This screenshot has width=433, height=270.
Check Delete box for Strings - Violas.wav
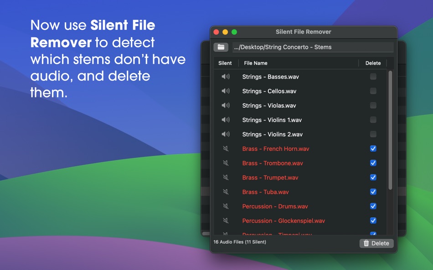pyautogui.click(x=373, y=105)
